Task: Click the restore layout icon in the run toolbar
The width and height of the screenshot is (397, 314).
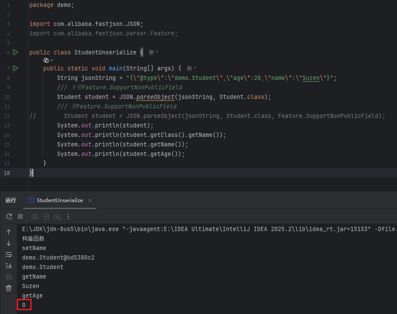Action: pos(46,216)
